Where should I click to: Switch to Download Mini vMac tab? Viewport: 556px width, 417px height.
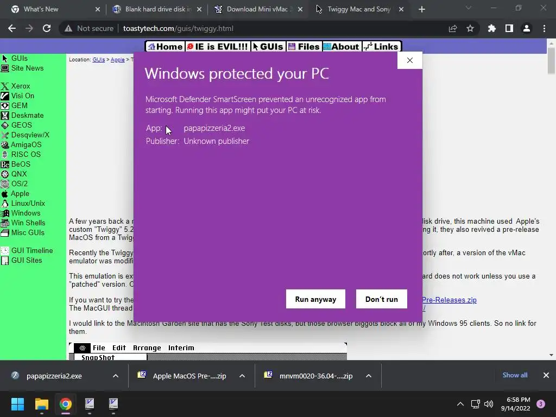(x=258, y=9)
